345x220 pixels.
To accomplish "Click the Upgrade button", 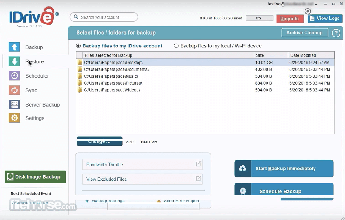I will 290,19.
